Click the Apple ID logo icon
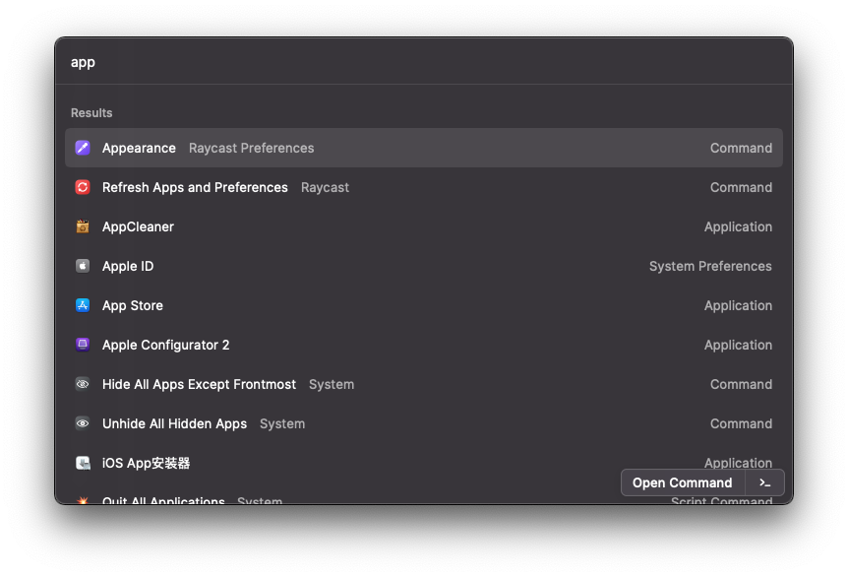This screenshot has height=577, width=848. (x=83, y=266)
